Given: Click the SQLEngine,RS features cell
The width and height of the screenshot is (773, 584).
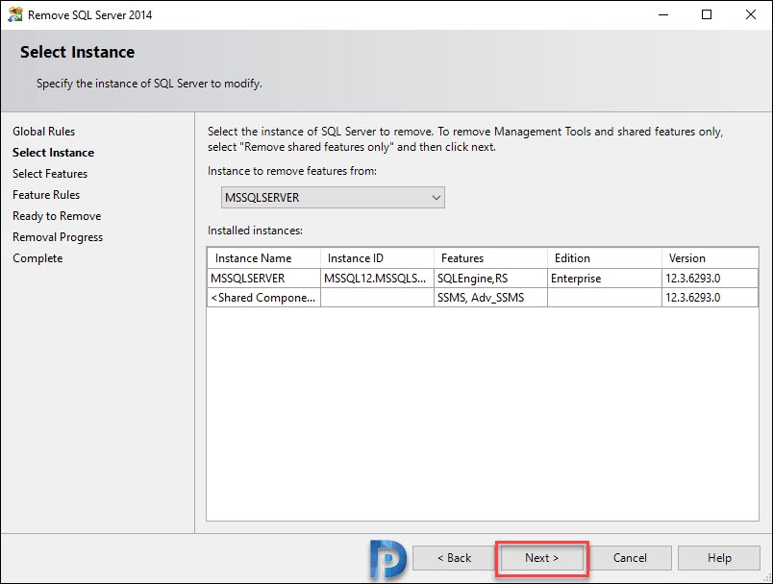Looking at the screenshot, I should point(491,279).
